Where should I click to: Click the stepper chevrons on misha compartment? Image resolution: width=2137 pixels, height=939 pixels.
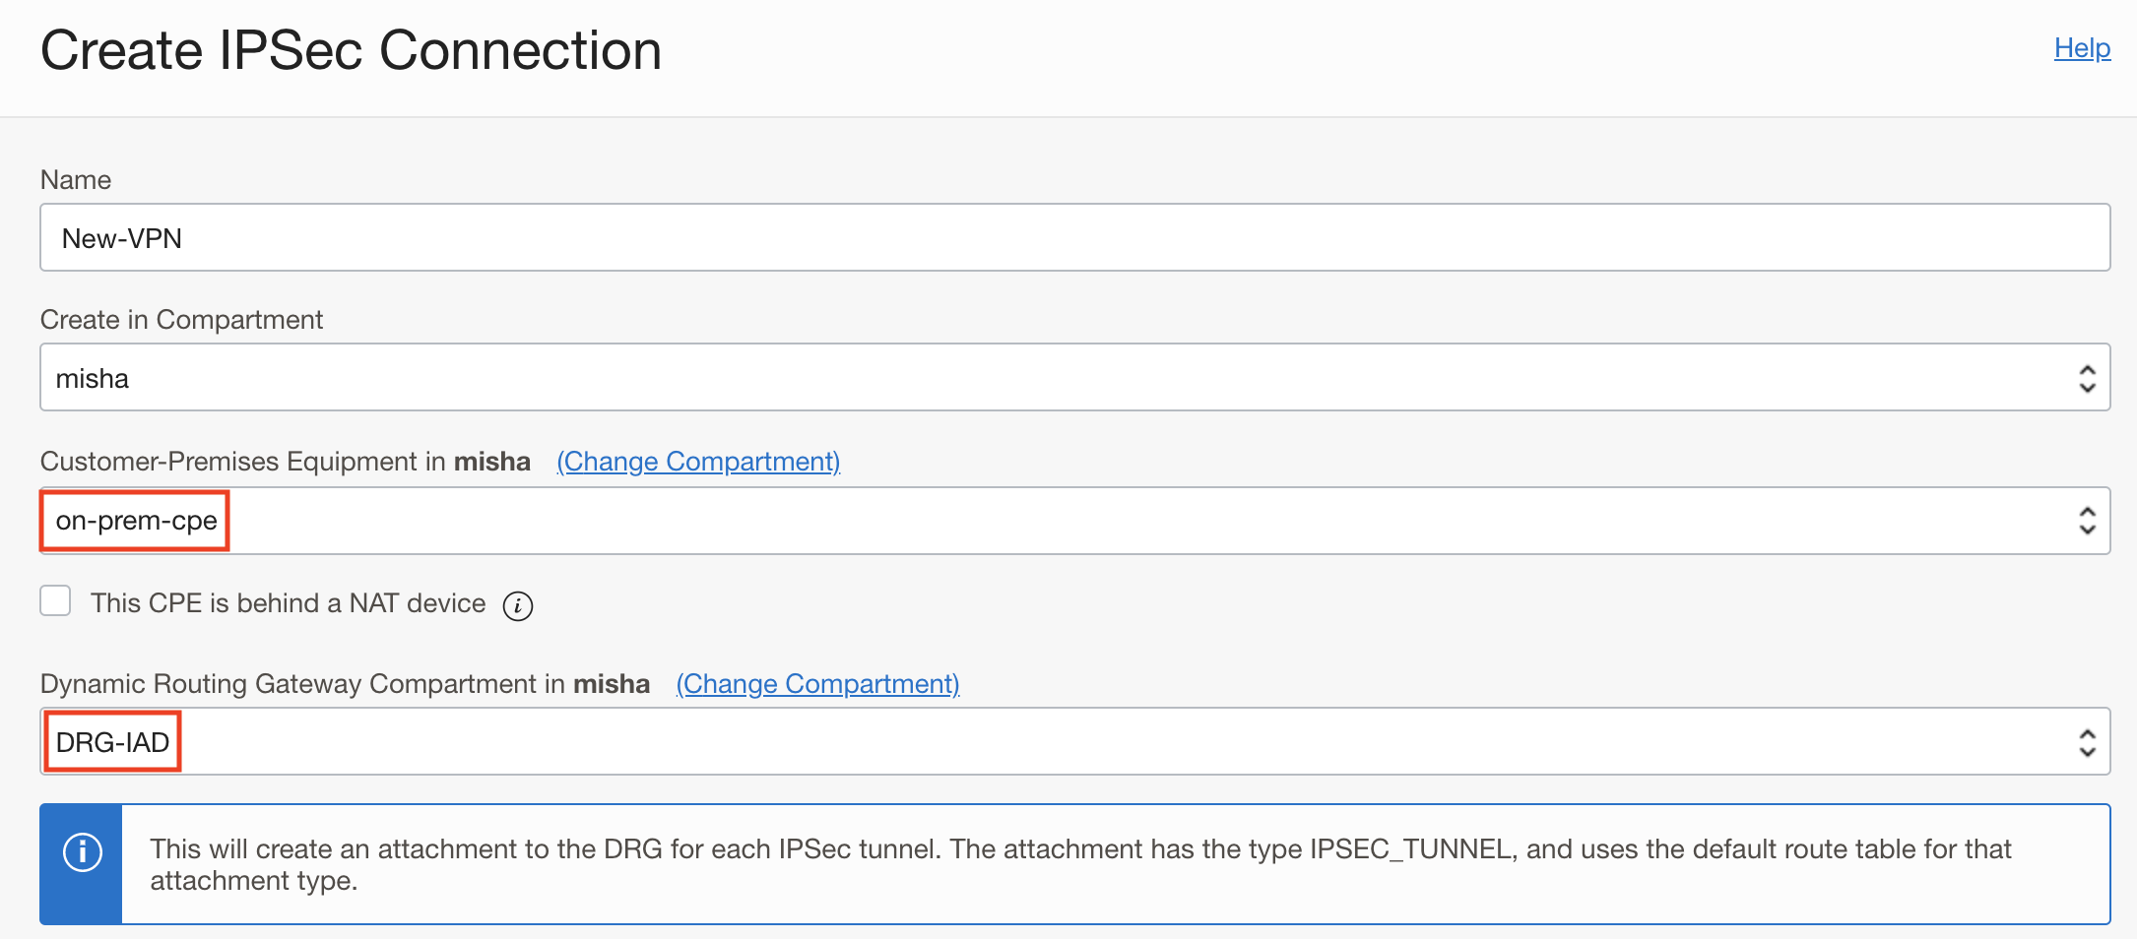[2088, 377]
